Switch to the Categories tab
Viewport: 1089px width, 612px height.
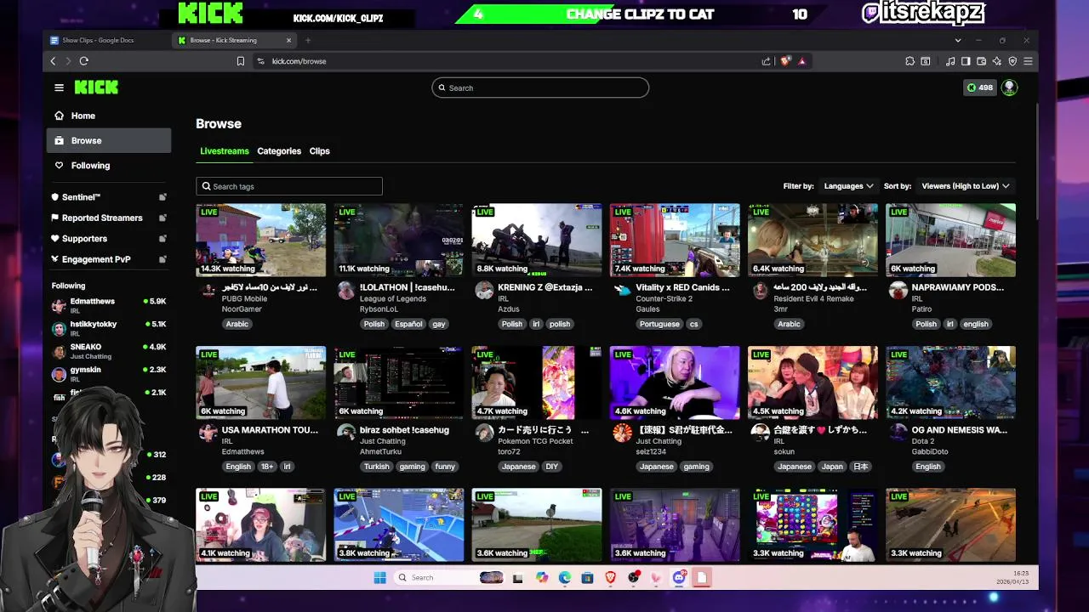279,151
